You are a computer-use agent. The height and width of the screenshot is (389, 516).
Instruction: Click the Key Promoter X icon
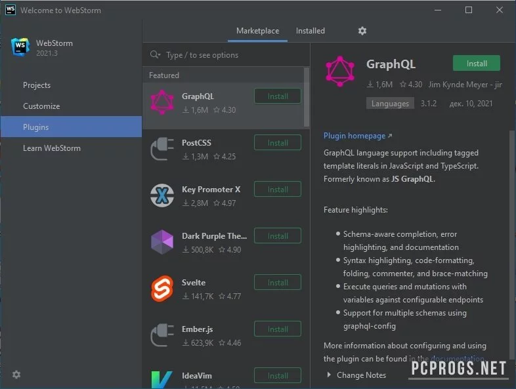[162, 195]
